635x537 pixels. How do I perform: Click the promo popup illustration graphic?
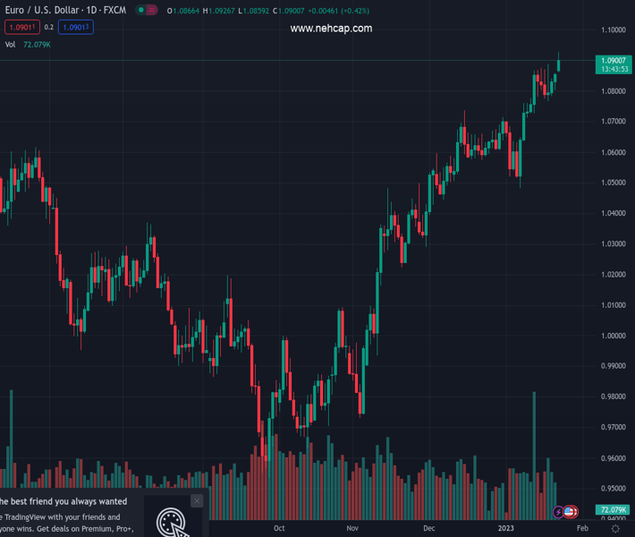174,523
